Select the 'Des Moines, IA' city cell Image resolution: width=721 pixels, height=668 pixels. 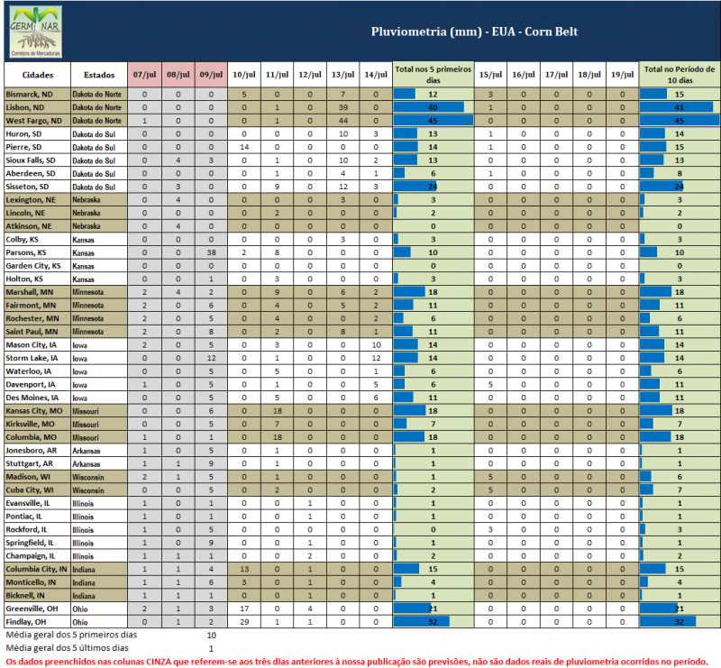tap(34, 398)
